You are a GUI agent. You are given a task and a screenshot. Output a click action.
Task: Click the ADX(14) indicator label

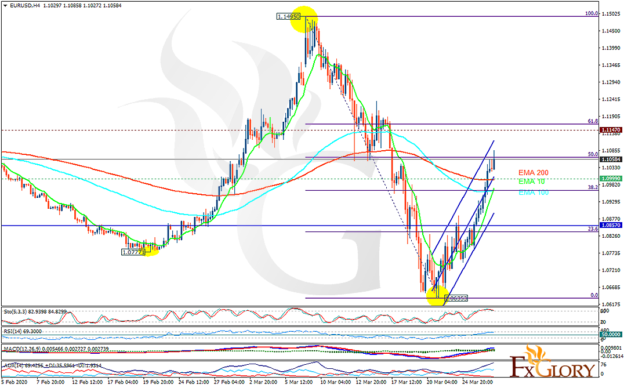coord(53,365)
